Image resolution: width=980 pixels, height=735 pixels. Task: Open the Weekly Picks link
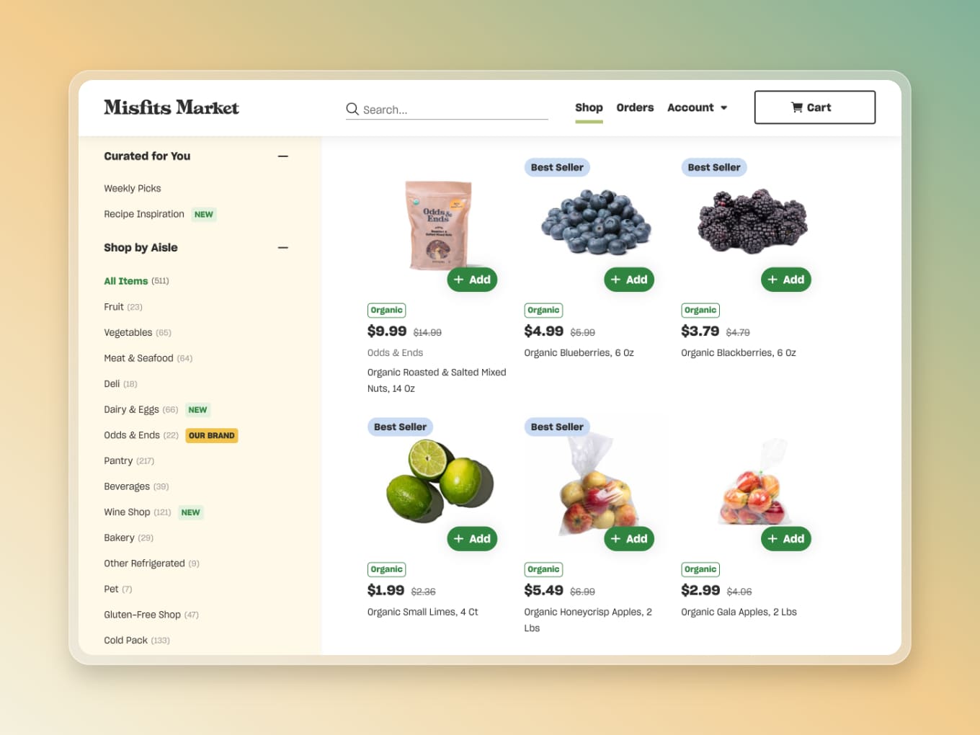(133, 189)
